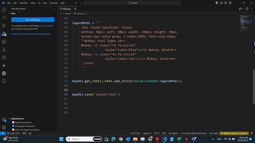Screen dimensions: 255x143
Task: Open the VS Code icon on Windows taskbar
Action: click(165, 139)
